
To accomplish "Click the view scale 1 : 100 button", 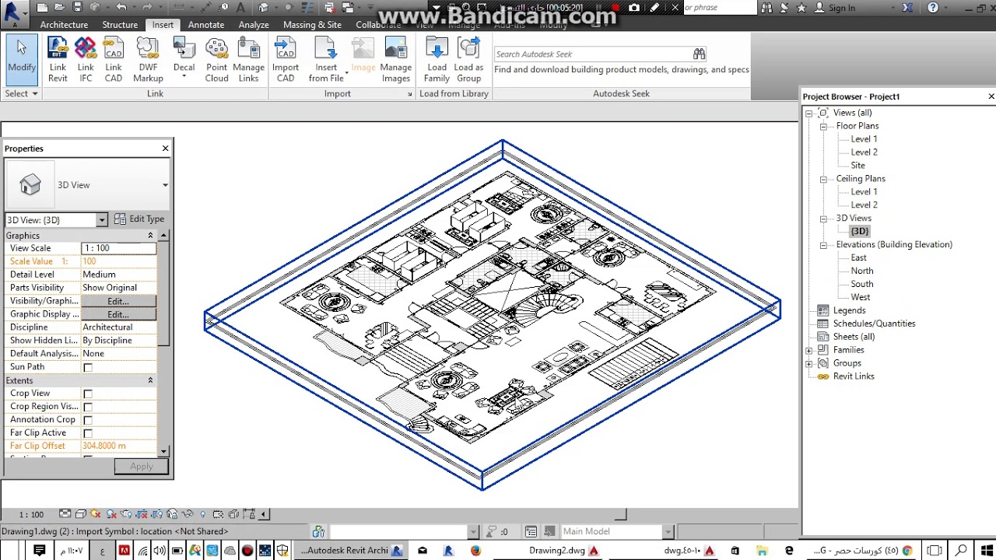I will [x=31, y=514].
